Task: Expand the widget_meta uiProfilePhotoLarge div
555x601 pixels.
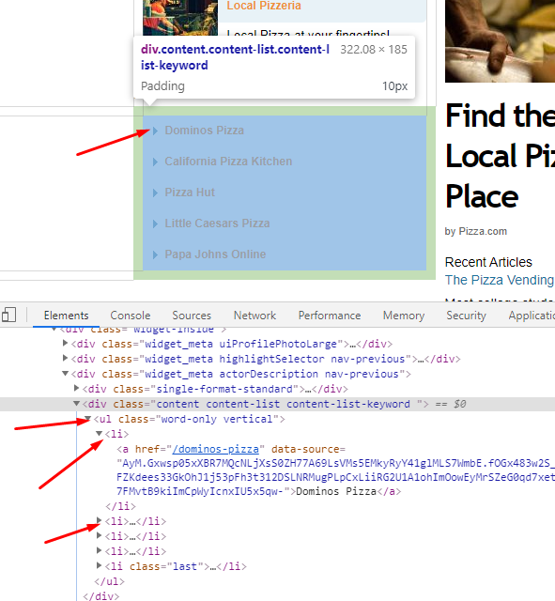Action: (x=65, y=344)
